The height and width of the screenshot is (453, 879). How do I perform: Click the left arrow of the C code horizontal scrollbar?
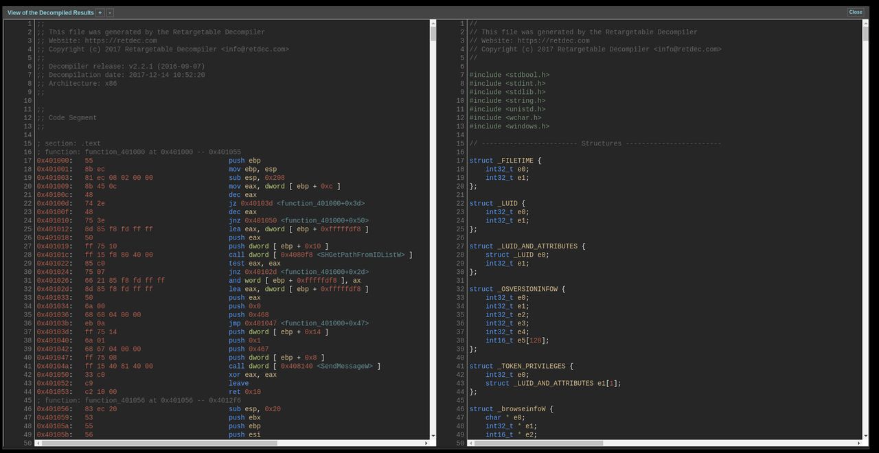470,443
